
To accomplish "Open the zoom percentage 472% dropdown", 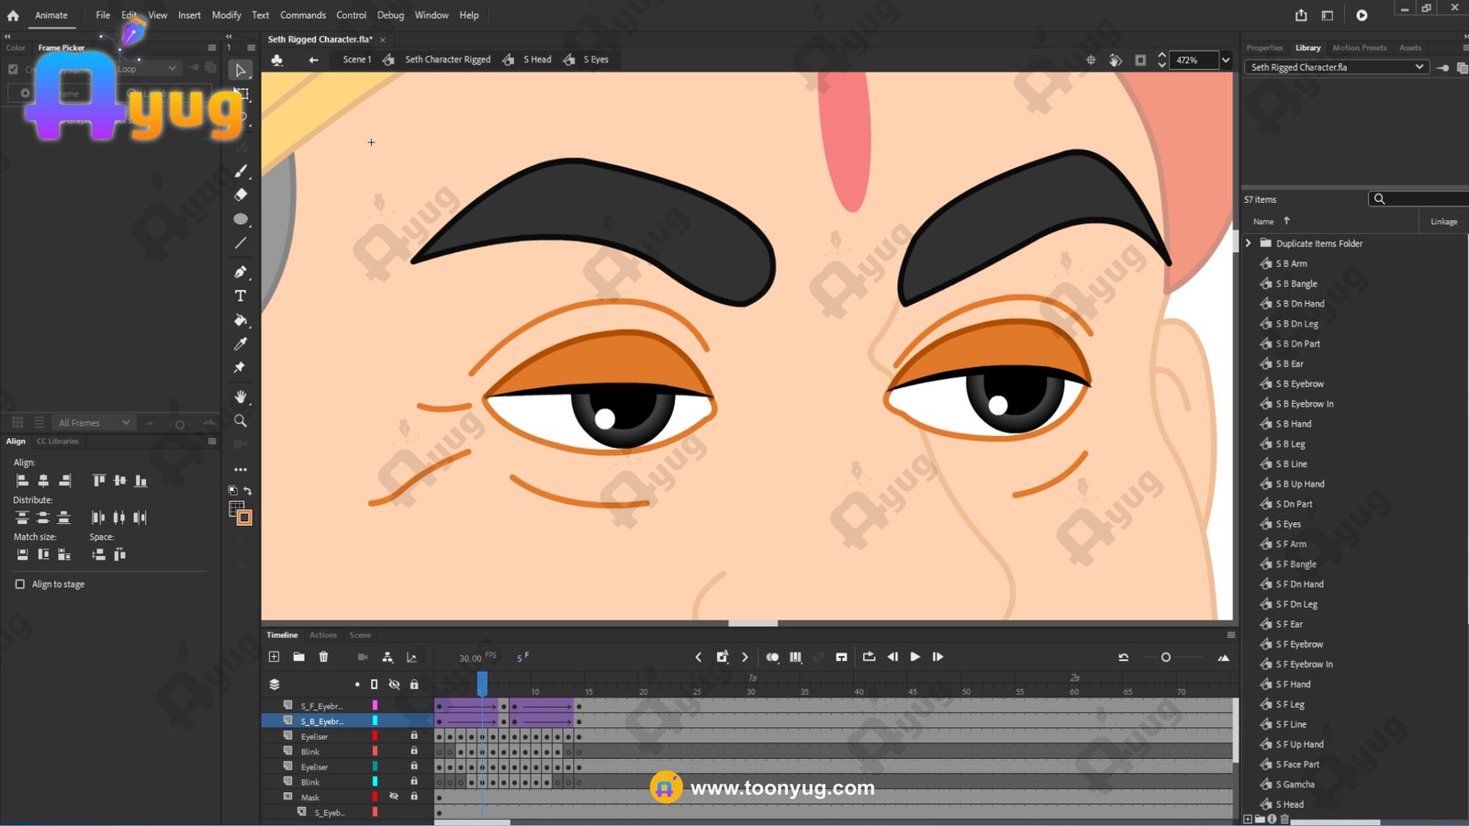I will pos(1226,60).
